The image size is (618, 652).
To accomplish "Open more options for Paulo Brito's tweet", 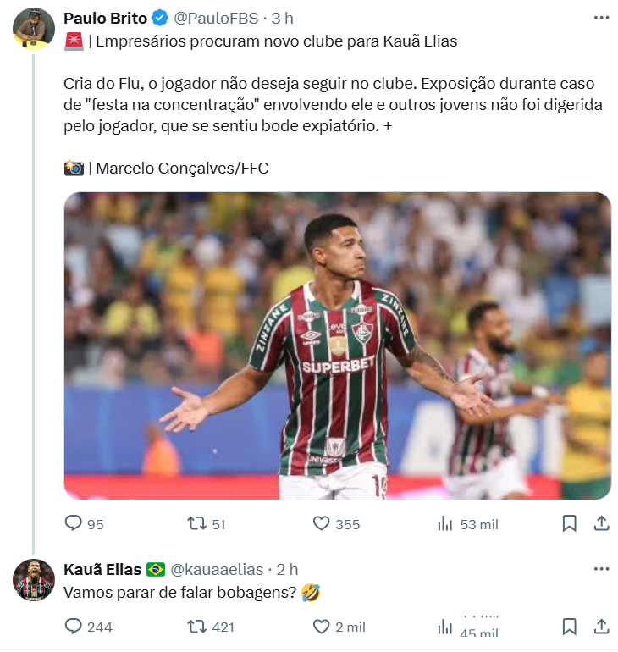I will tap(601, 18).
